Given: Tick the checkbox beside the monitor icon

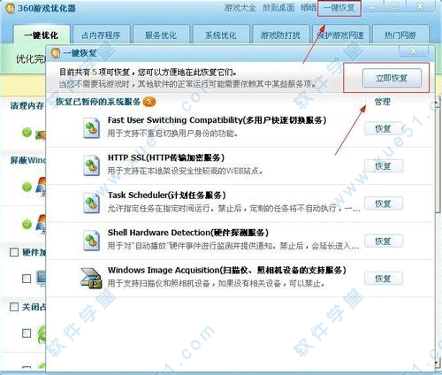Looking at the screenshot, I should (27, 279).
